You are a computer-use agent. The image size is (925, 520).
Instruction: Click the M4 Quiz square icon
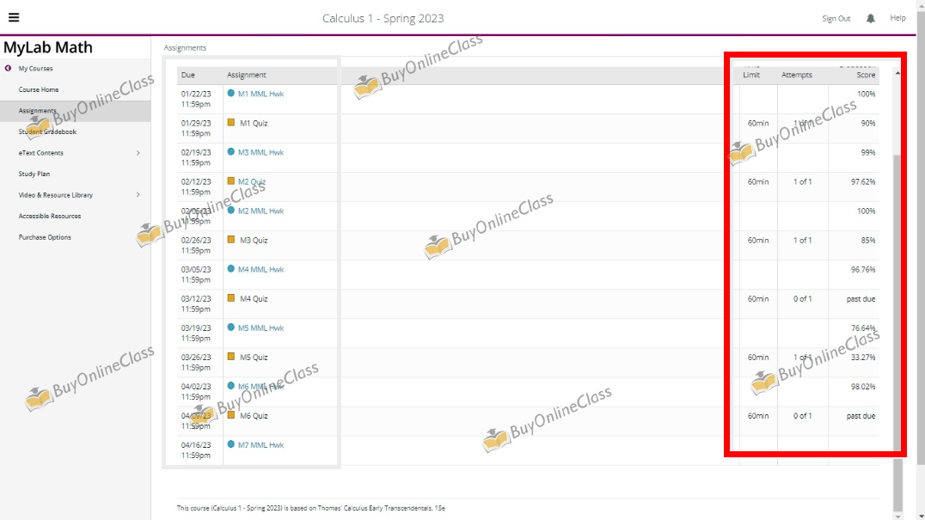coord(231,298)
